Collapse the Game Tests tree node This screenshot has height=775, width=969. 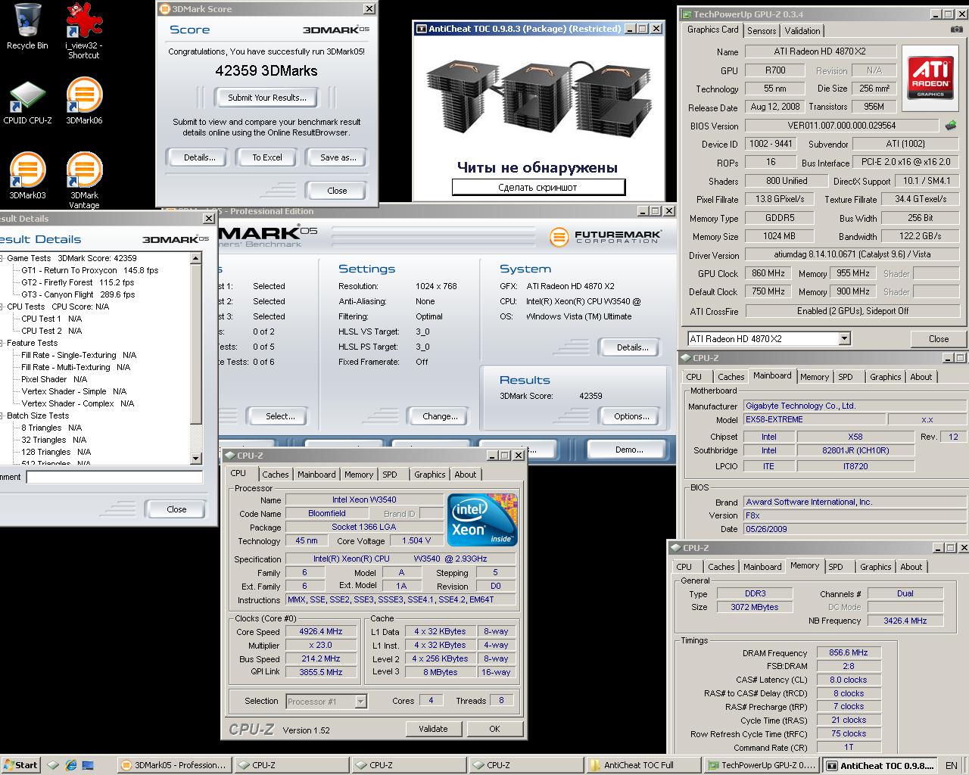click(2, 258)
